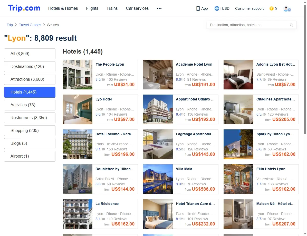Open the USD currency selector

coord(226,8)
